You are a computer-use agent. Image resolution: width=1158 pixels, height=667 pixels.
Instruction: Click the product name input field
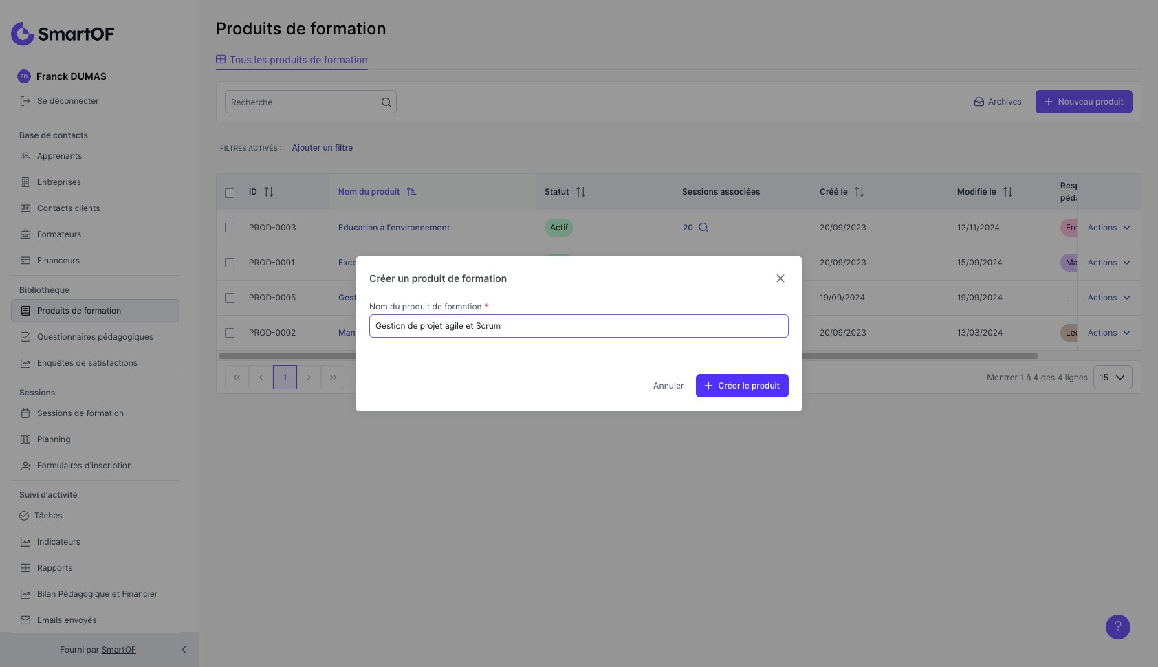coord(578,326)
